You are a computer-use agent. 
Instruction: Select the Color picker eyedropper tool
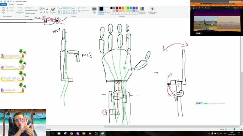point(44,12)
